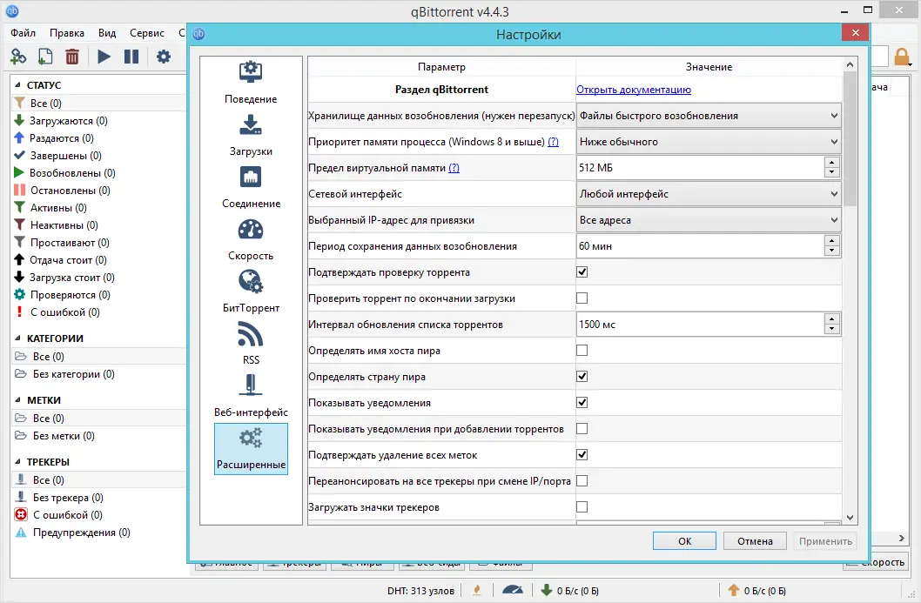Click the add torrent link toolbar icon

click(x=18, y=57)
